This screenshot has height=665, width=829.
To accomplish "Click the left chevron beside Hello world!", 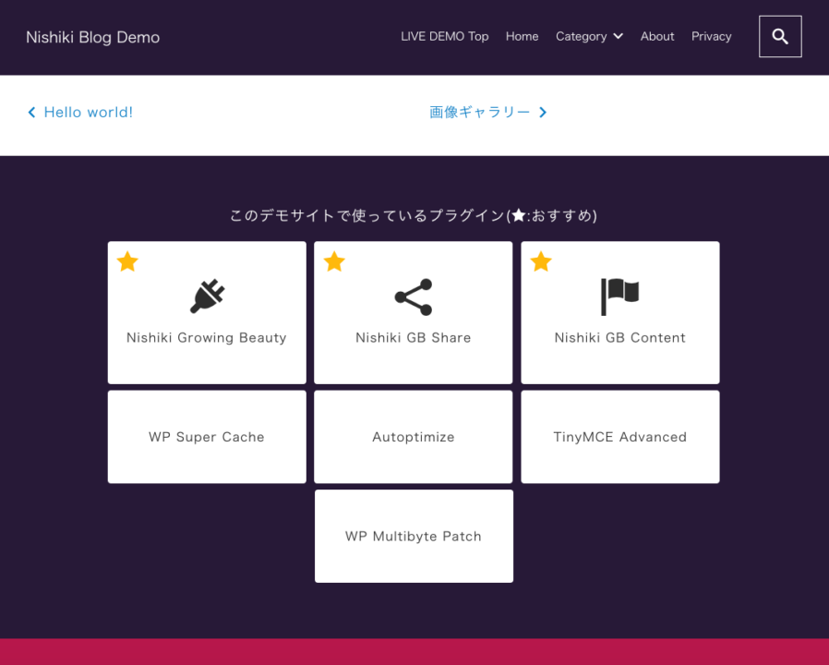I will point(31,112).
